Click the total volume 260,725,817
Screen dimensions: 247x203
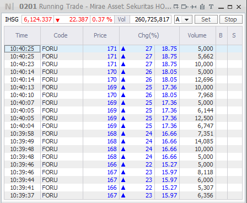pyautogui.click(x=152, y=19)
